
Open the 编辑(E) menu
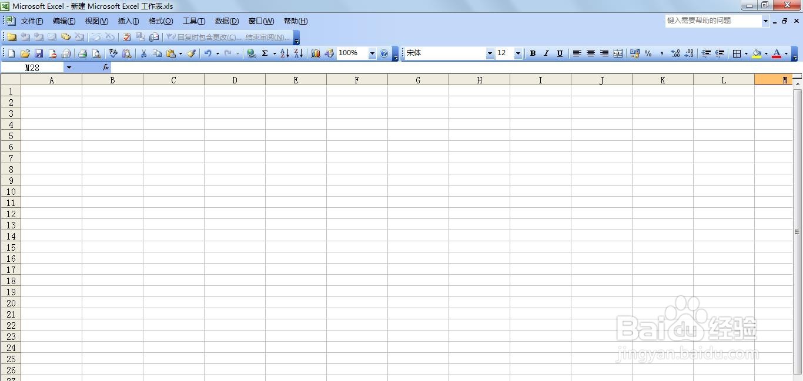click(64, 21)
